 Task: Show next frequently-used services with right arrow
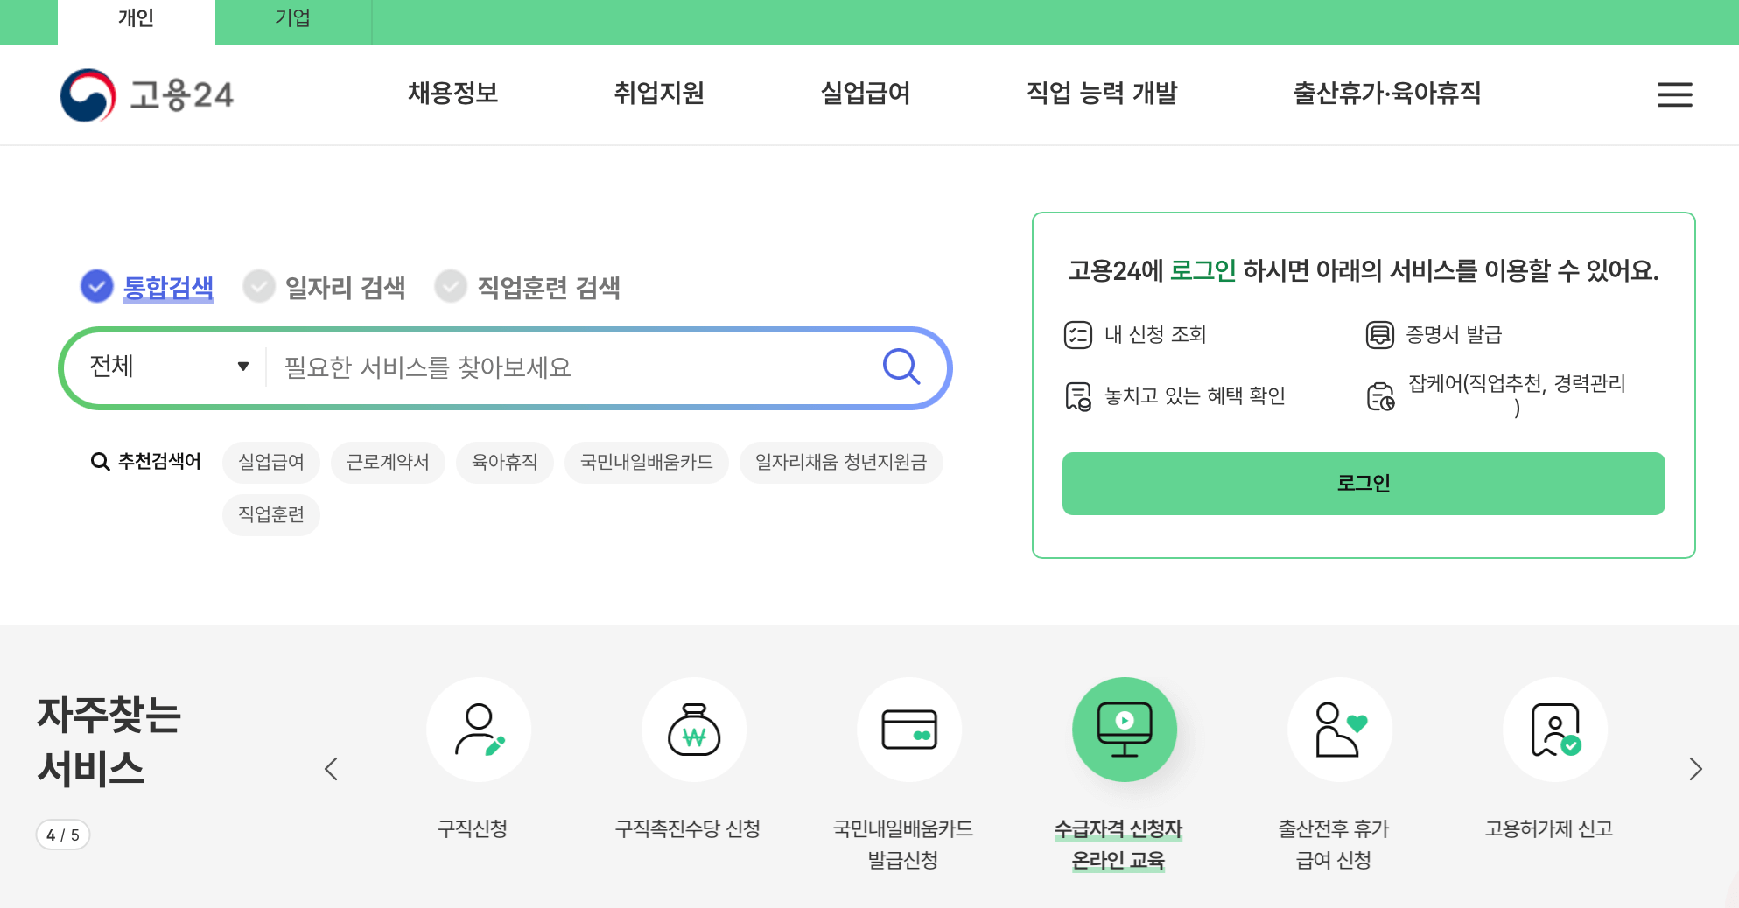tap(1693, 770)
